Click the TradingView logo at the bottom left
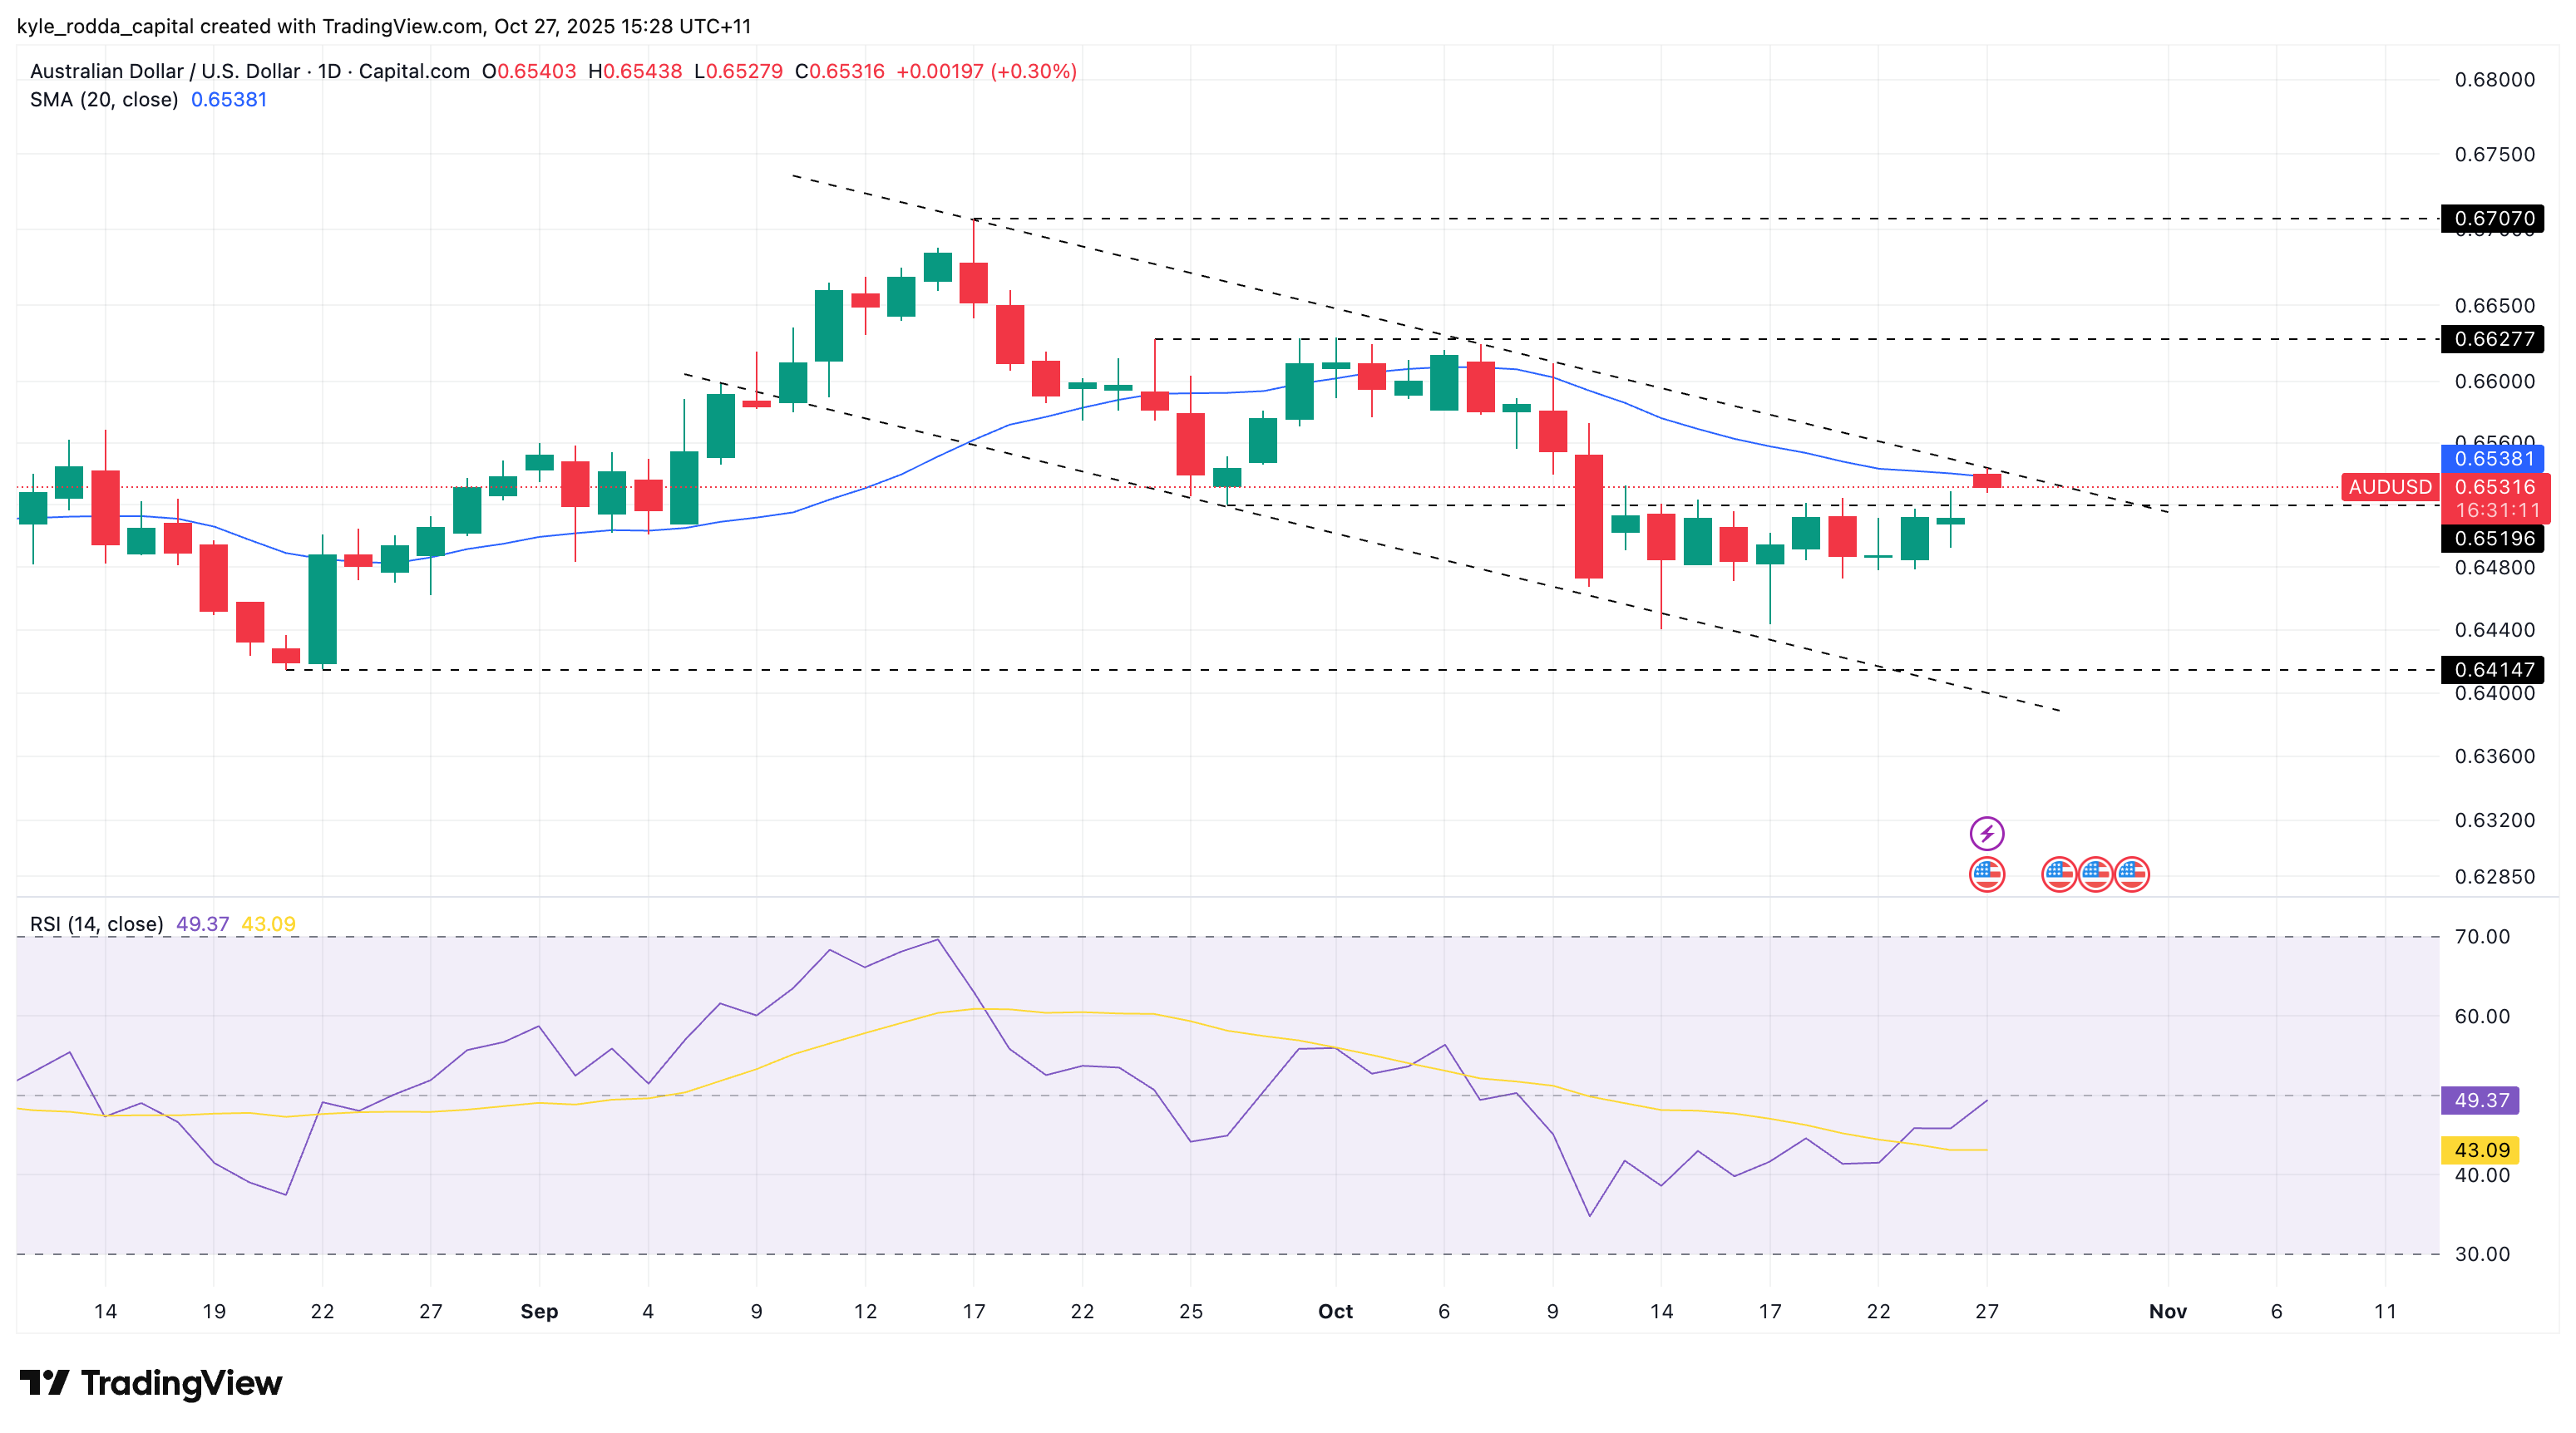2576x1433 pixels. click(x=151, y=1383)
